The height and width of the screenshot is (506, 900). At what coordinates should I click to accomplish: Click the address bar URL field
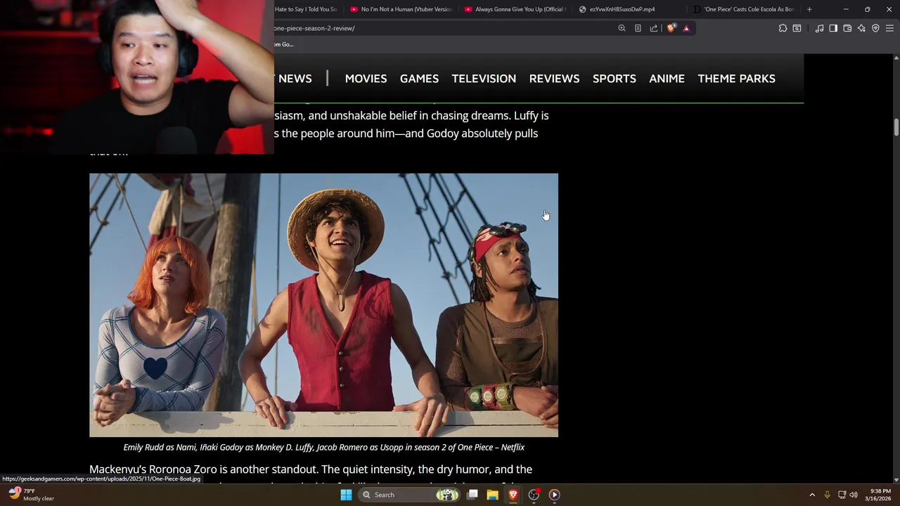443,28
